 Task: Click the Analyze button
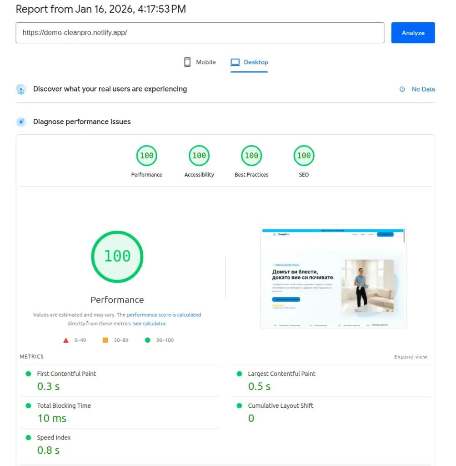(413, 32)
